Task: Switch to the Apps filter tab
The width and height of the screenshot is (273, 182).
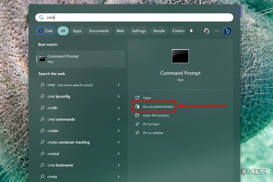Action: pyautogui.click(x=77, y=31)
